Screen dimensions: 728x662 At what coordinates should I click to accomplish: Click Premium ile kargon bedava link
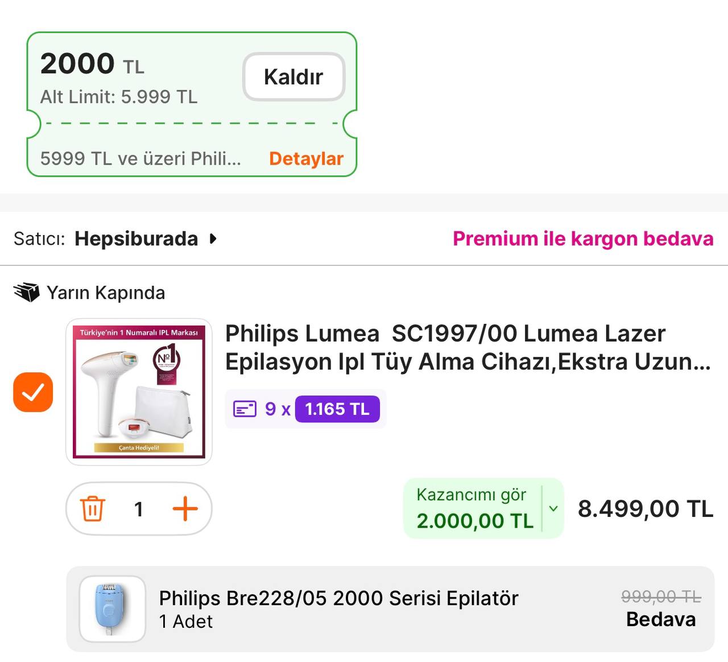pyautogui.click(x=583, y=239)
